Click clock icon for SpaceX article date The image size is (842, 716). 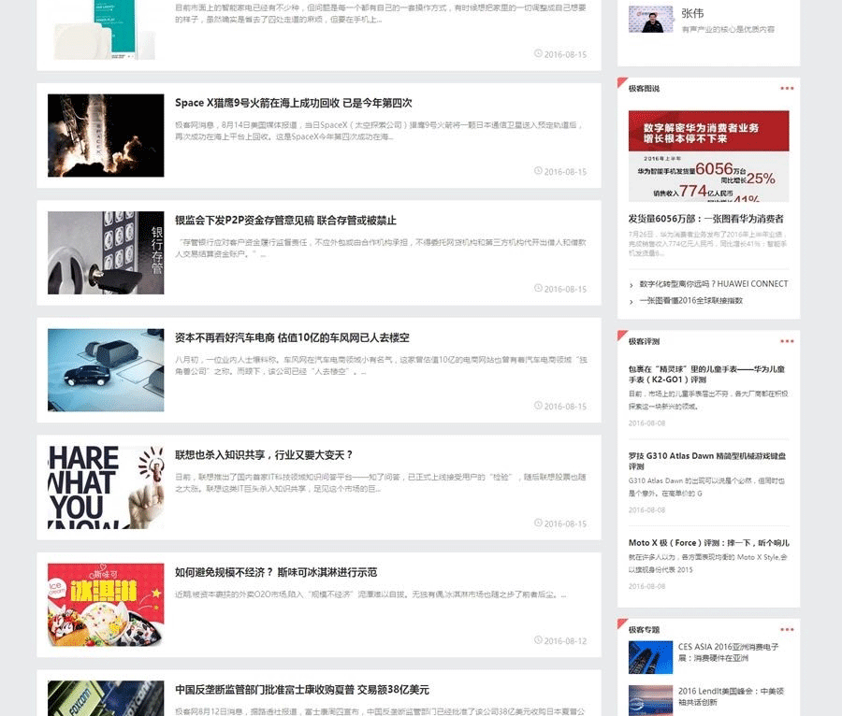click(x=538, y=171)
